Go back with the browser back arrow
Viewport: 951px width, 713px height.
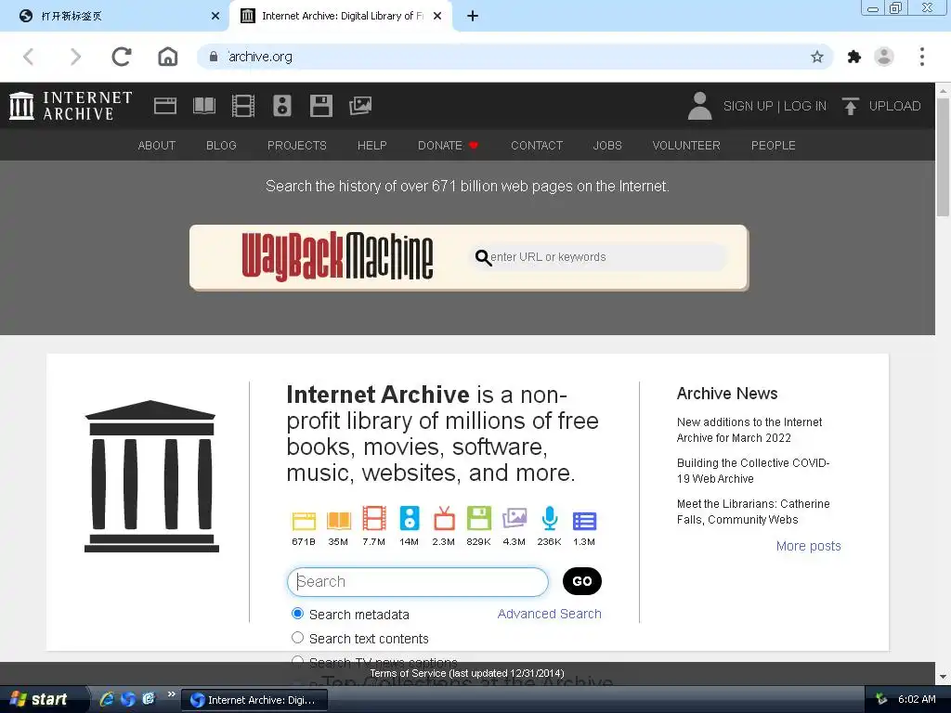[x=29, y=57]
